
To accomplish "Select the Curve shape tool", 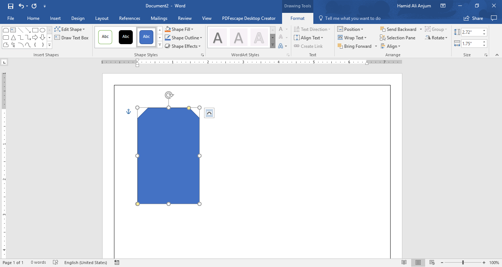I will tap(28, 44).
